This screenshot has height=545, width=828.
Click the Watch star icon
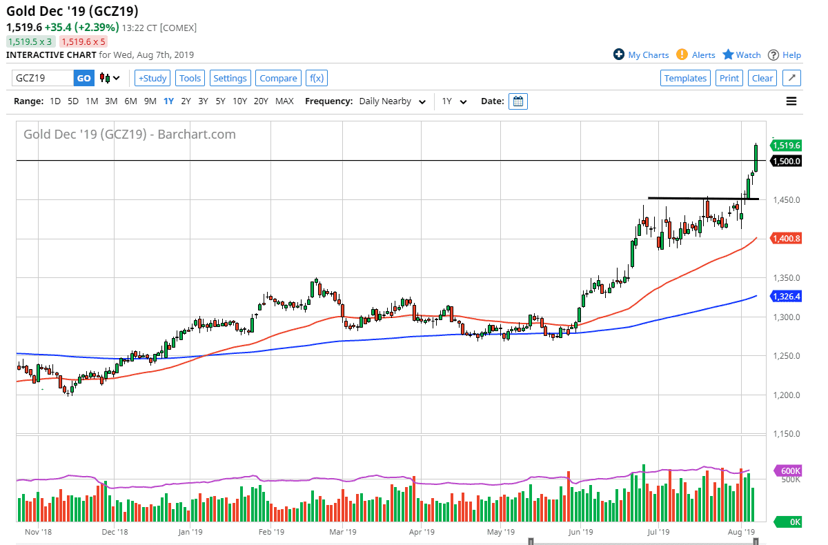tap(728, 54)
